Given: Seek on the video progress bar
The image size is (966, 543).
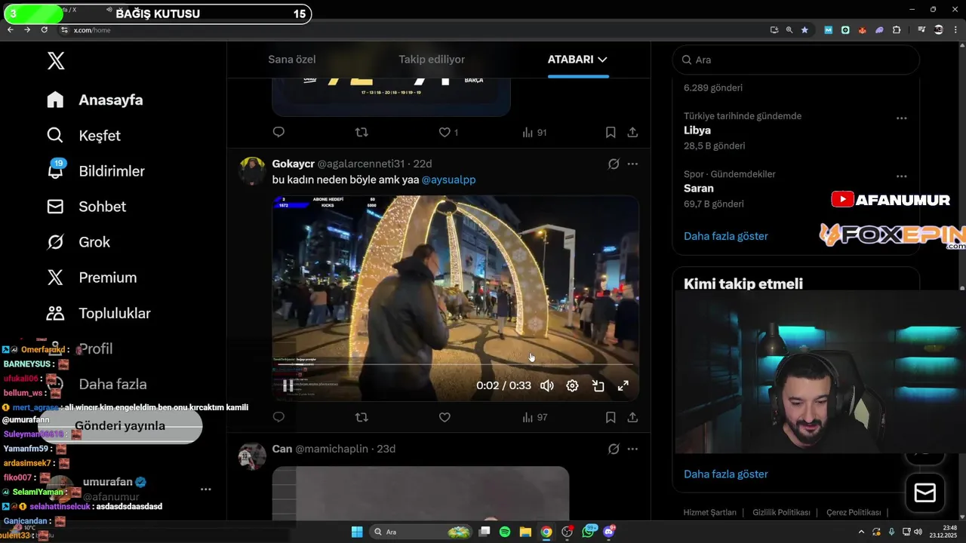Looking at the screenshot, I should tap(456, 364).
